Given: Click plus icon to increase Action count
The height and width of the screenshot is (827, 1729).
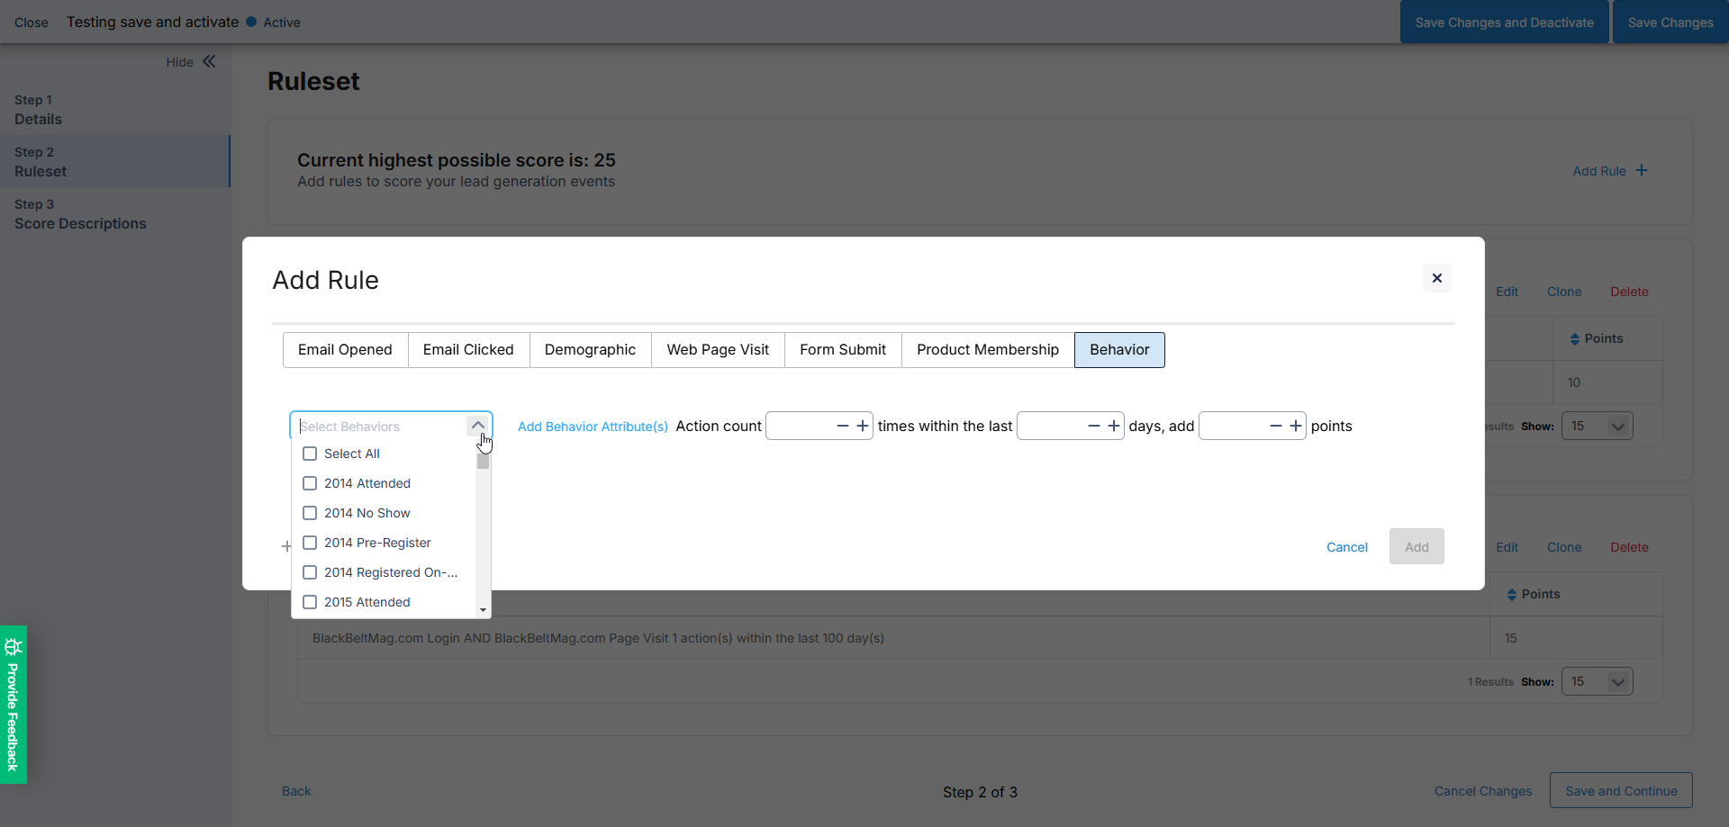Looking at the screenshot, I should 862,426.
